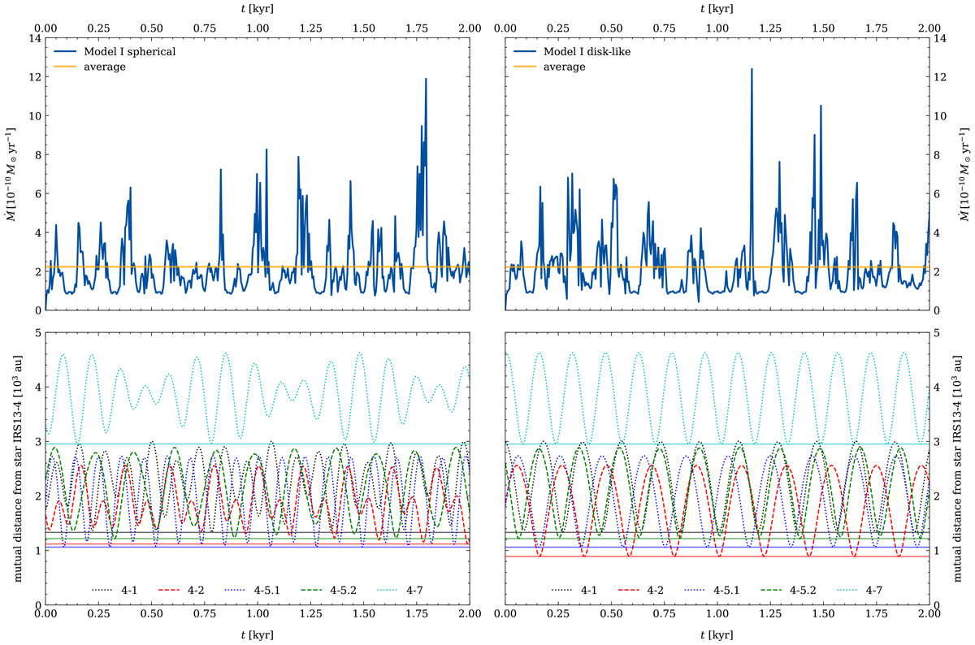
Task: Select the 'average' legend label in the top-left plot
Action: 105,67
